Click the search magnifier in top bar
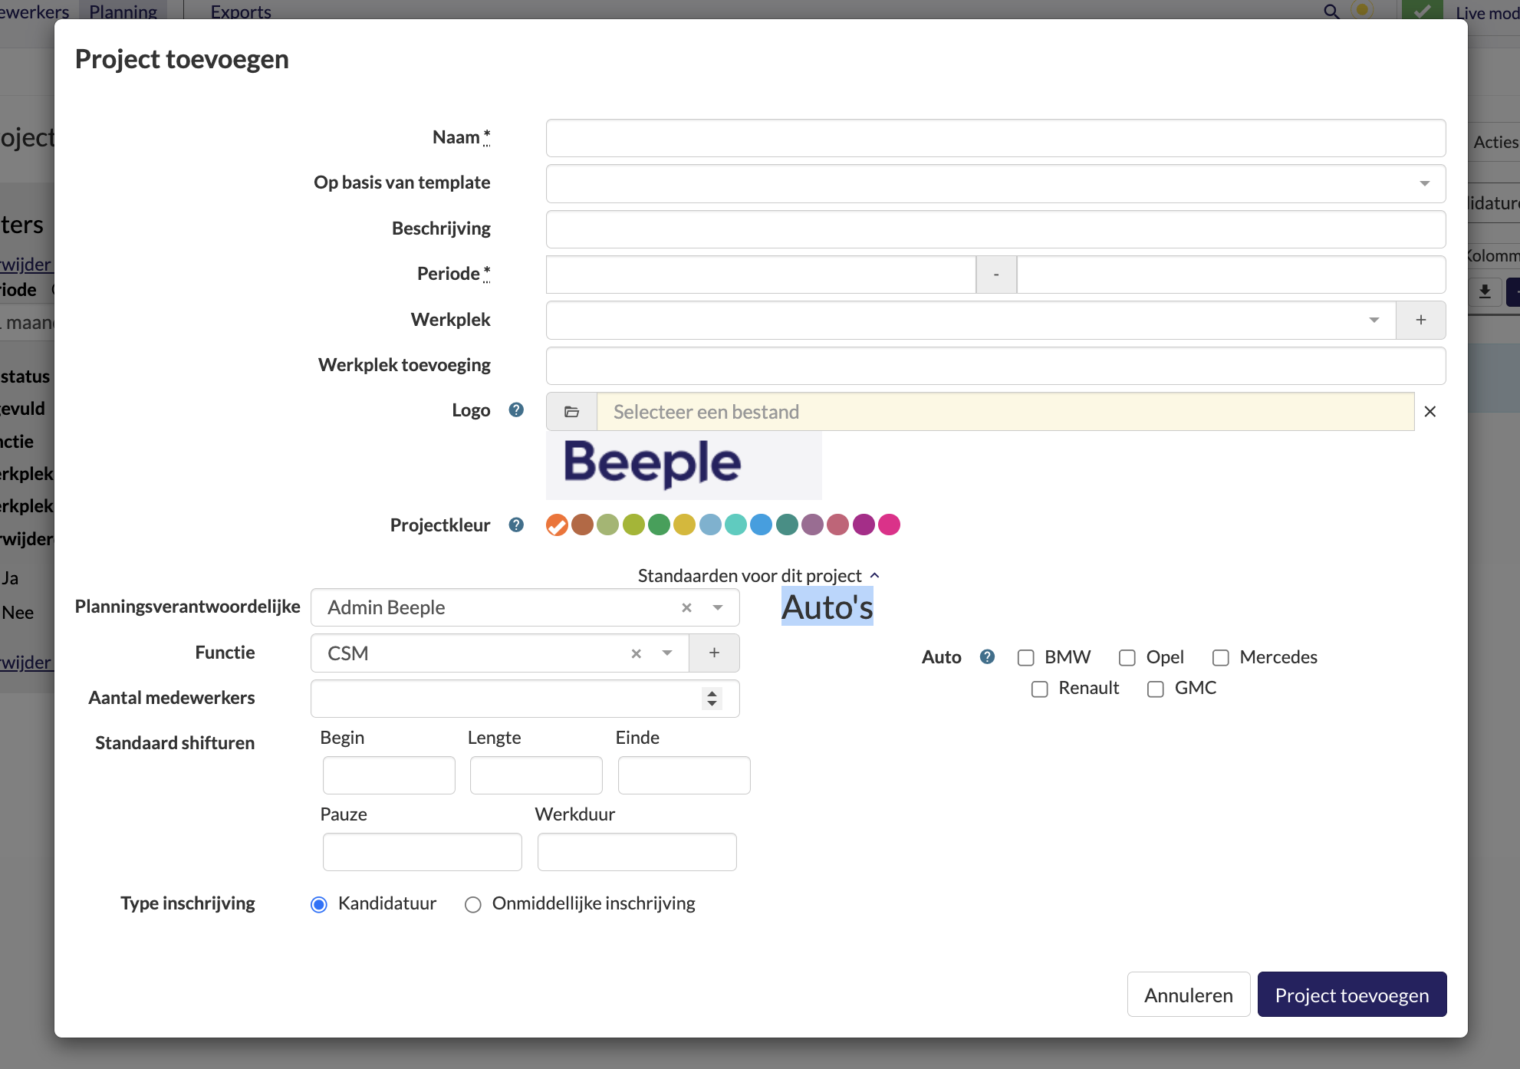The image size is (1520, 1069). 1332,11
